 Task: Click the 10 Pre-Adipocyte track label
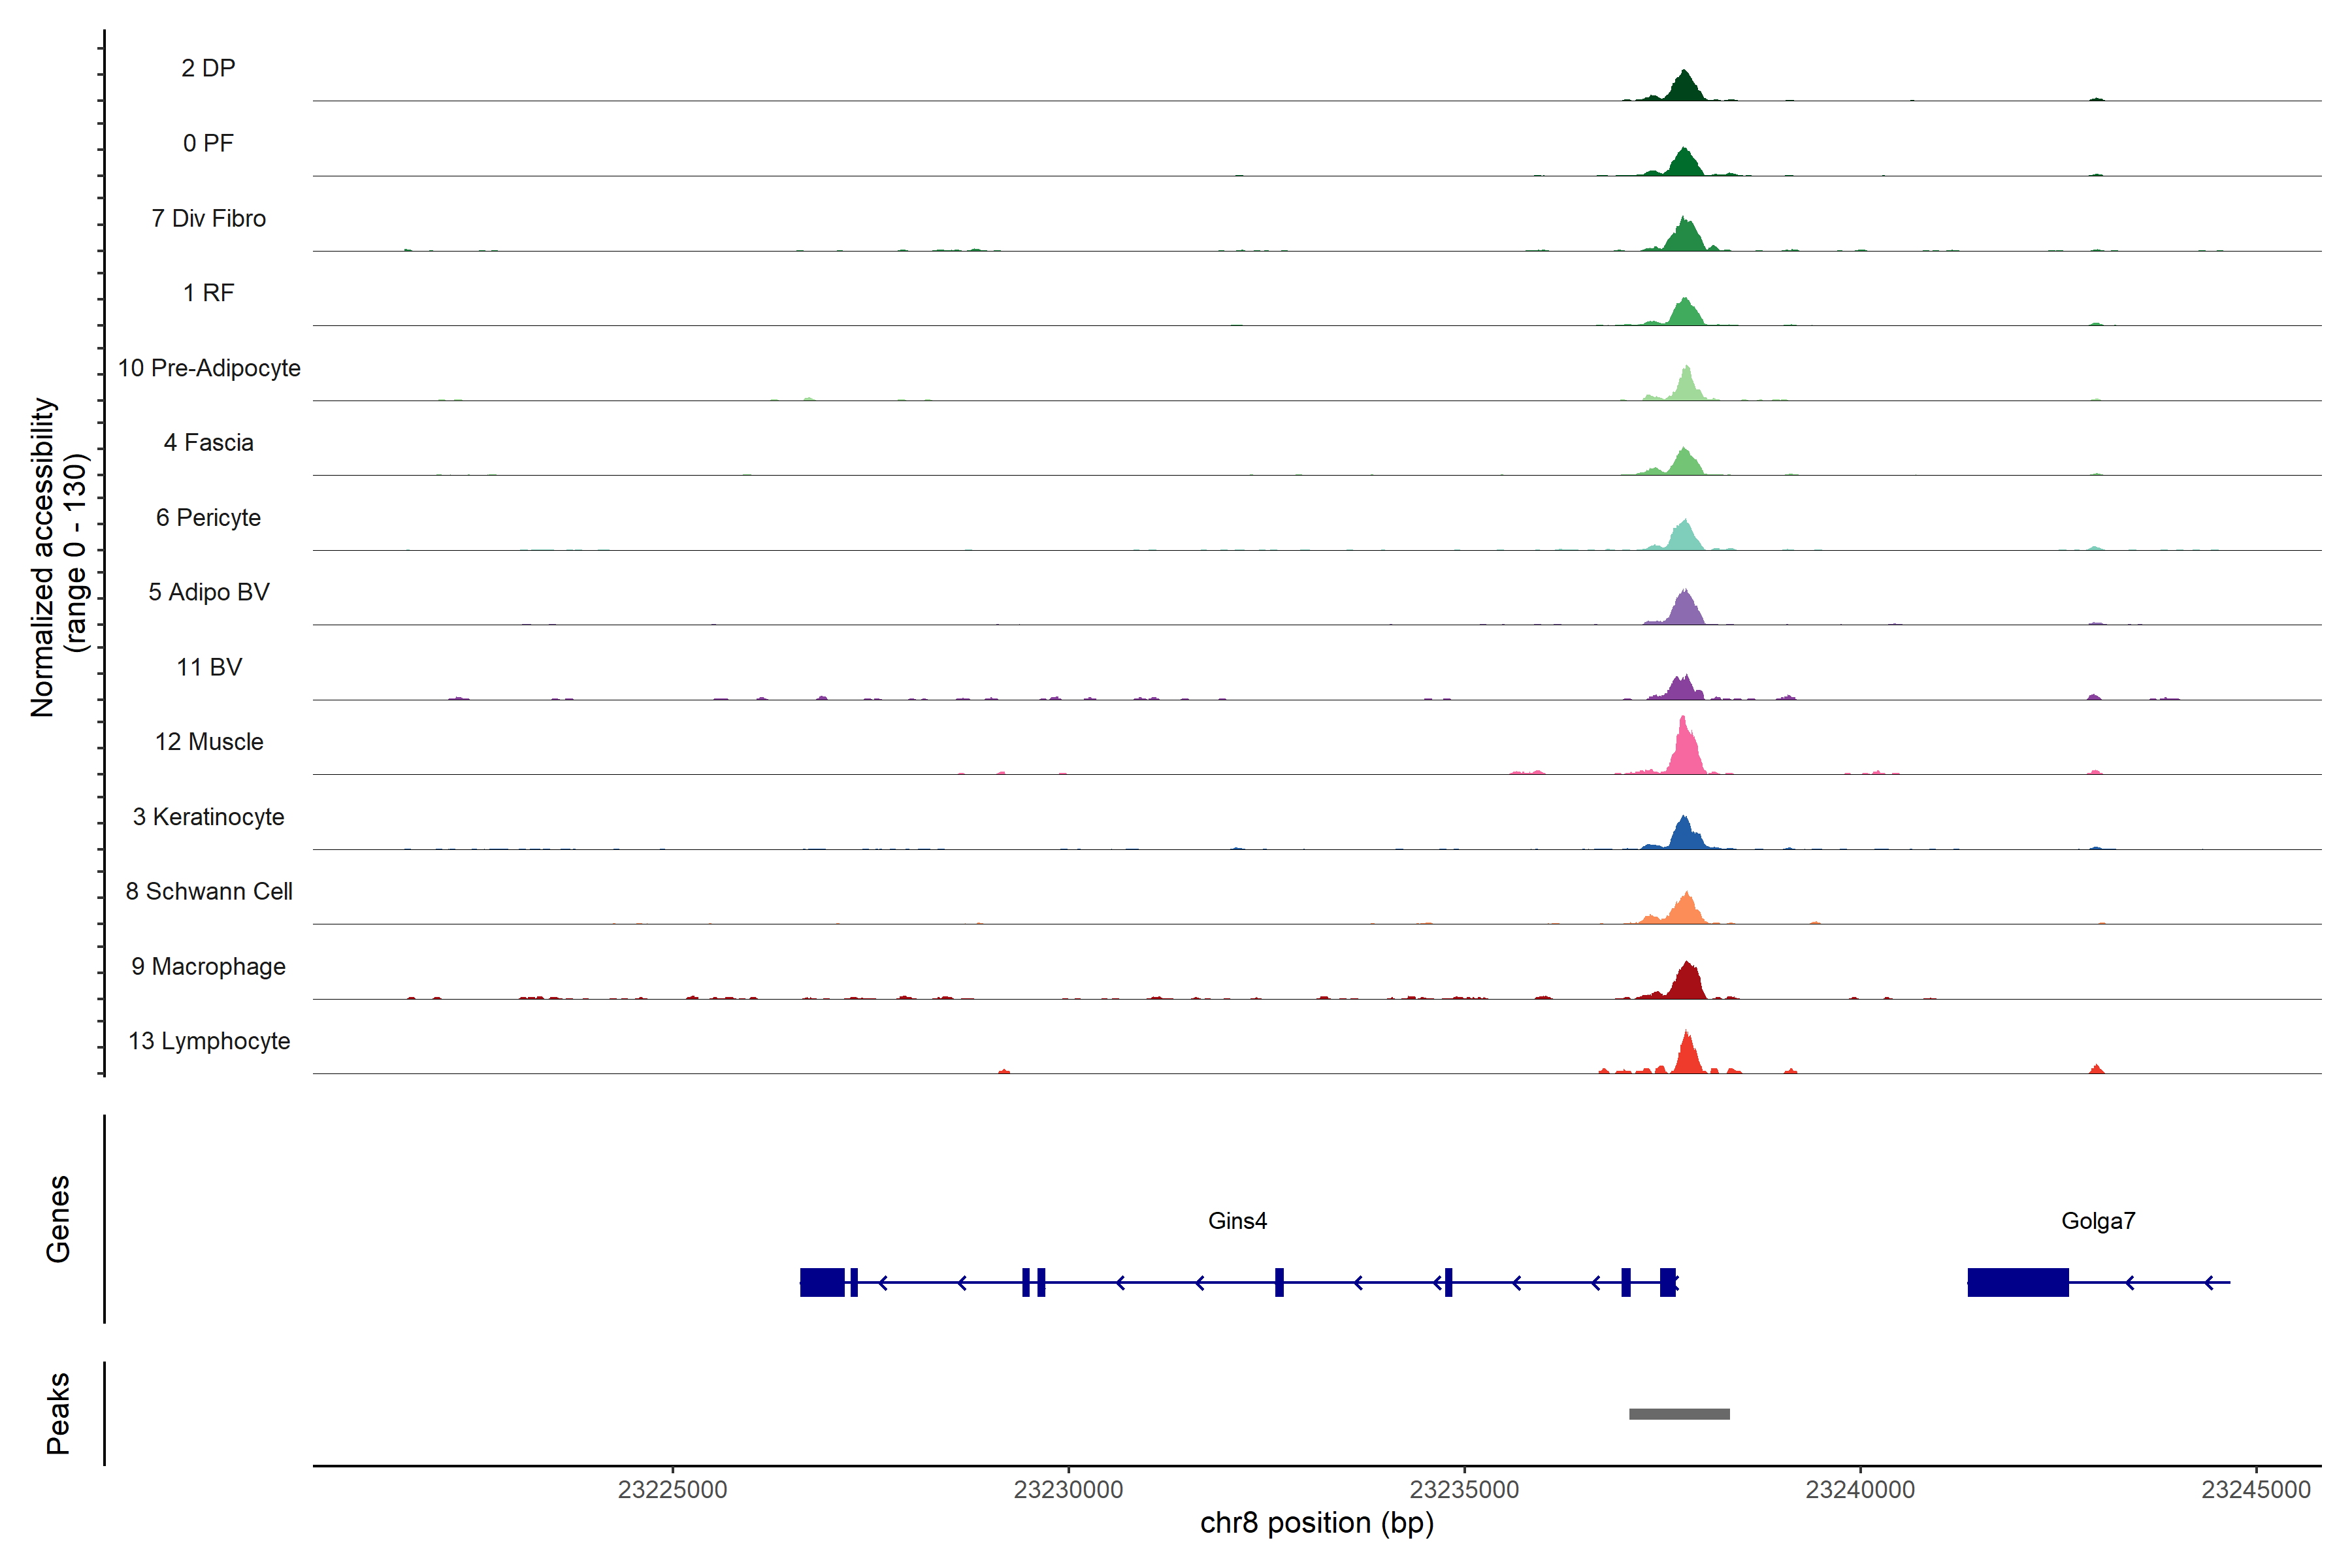coord(209,368)
